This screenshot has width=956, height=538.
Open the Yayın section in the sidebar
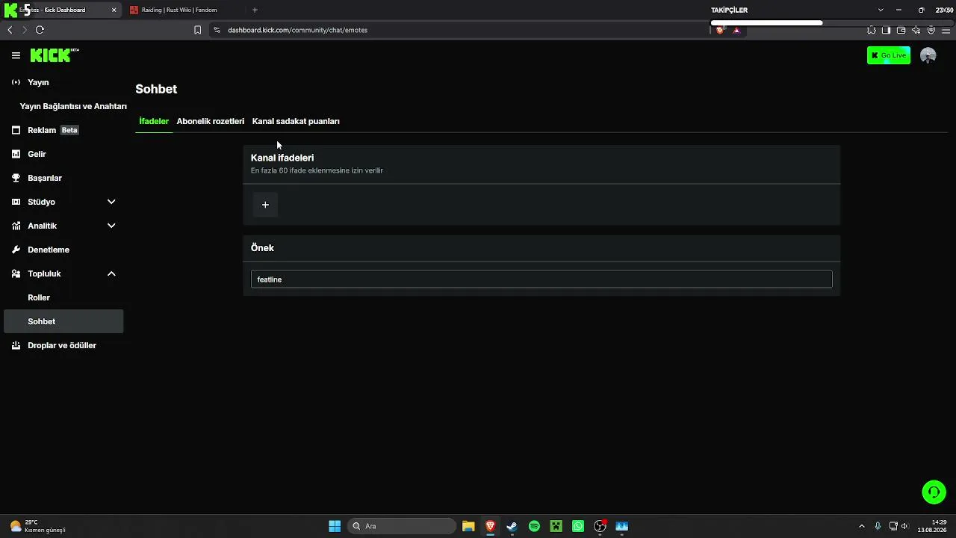click(38, 82)
